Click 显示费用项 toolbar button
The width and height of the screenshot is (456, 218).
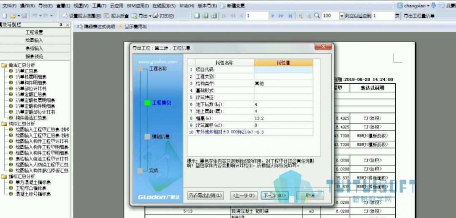(x=132, y=27)
